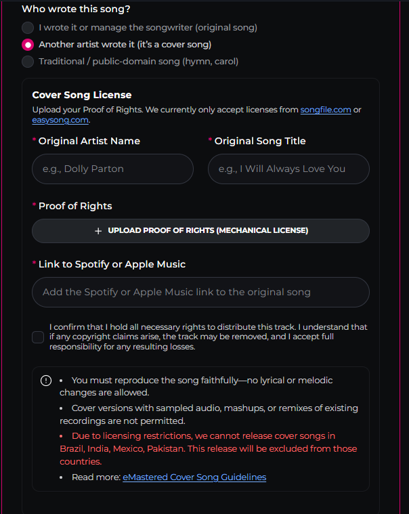The height and width of the screenshot is (514, 409).
Task: Select "I wrote it or manage the songwriter" radio button
Action: point(28,28)
